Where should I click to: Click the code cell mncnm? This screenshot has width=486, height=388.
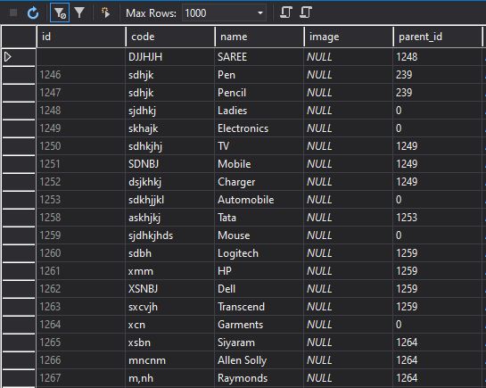click(x=169, y=360)
